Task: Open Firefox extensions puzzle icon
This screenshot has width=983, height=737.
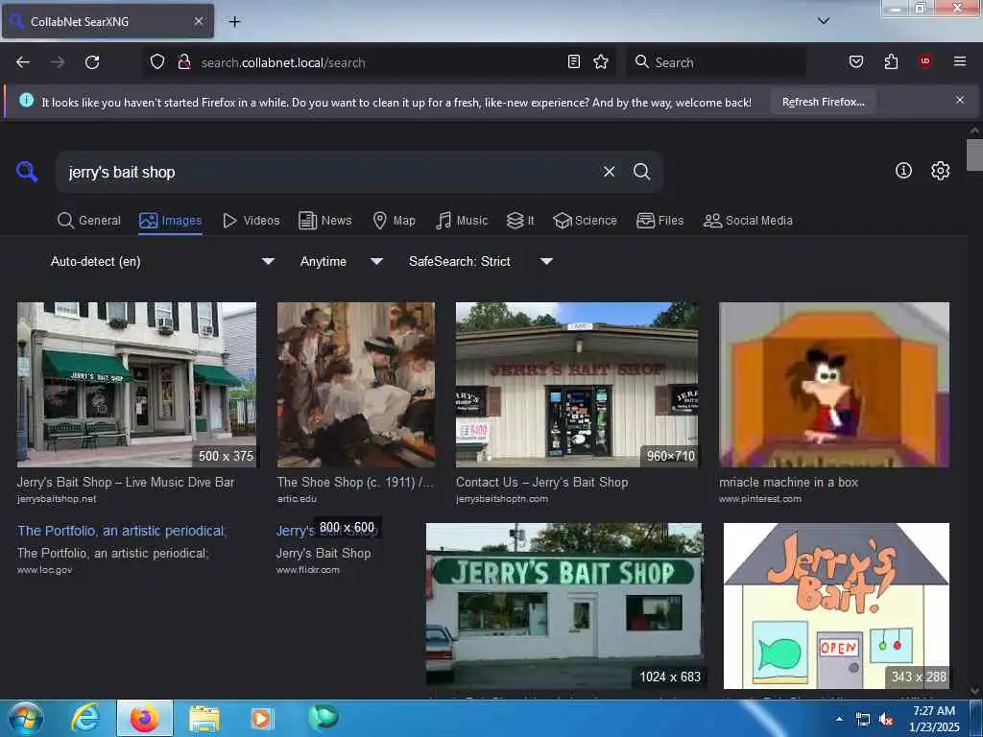Action: coord(891,62)
